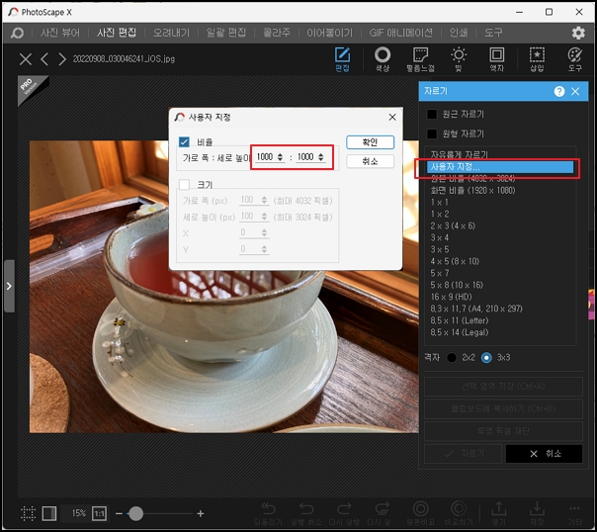Open the 색상 color tool icon

(x=383, y=59)
